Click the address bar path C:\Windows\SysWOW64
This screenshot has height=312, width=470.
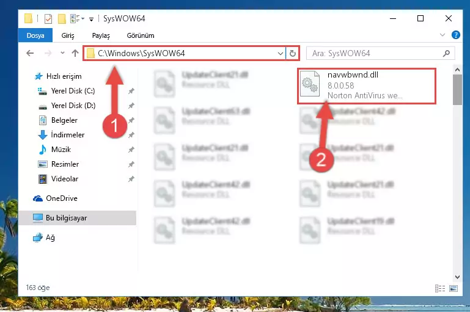point(141,53)
